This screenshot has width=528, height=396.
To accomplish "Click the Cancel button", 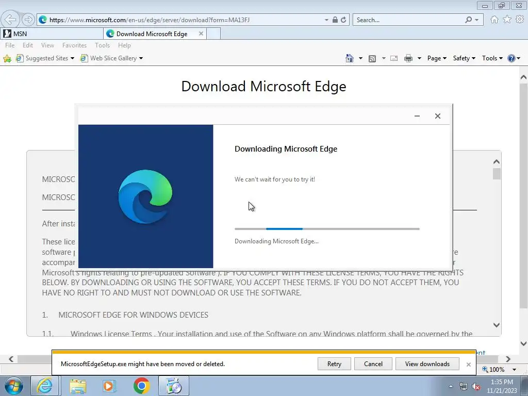I will click(373, 364).
